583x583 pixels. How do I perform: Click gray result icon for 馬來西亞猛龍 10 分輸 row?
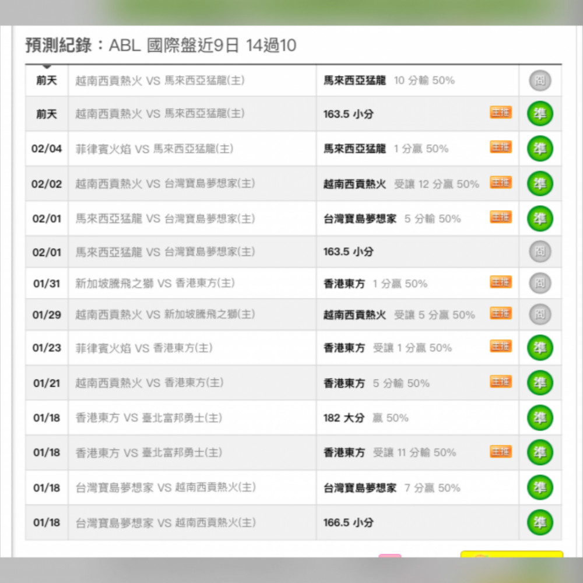(540, 80)
